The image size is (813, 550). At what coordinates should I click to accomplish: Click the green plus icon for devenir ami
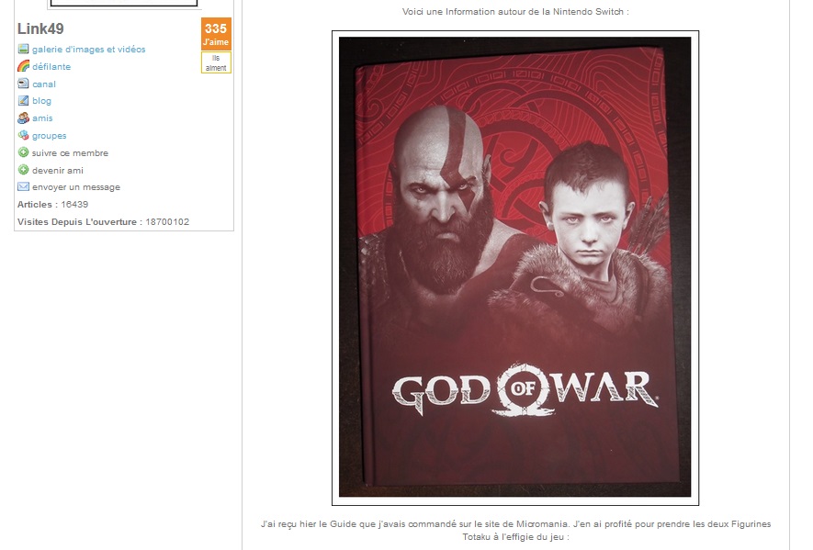tap(23, 170)
